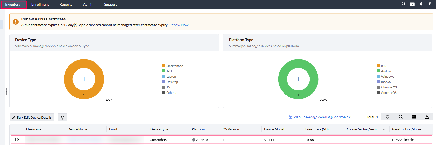The image size is (436, 145).
Task: Click the lightning bolt quick actions icon
Action: [430, 4]
